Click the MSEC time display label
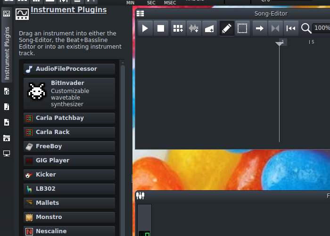This screenshot has width=330, height=236. 170,3
